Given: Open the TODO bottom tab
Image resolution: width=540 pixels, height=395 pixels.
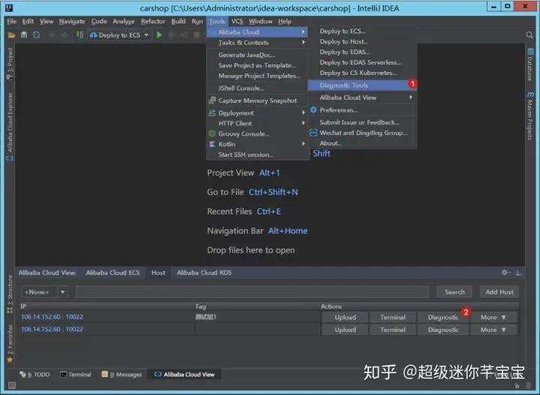Looking at the screenshot, I should (35, 374).
